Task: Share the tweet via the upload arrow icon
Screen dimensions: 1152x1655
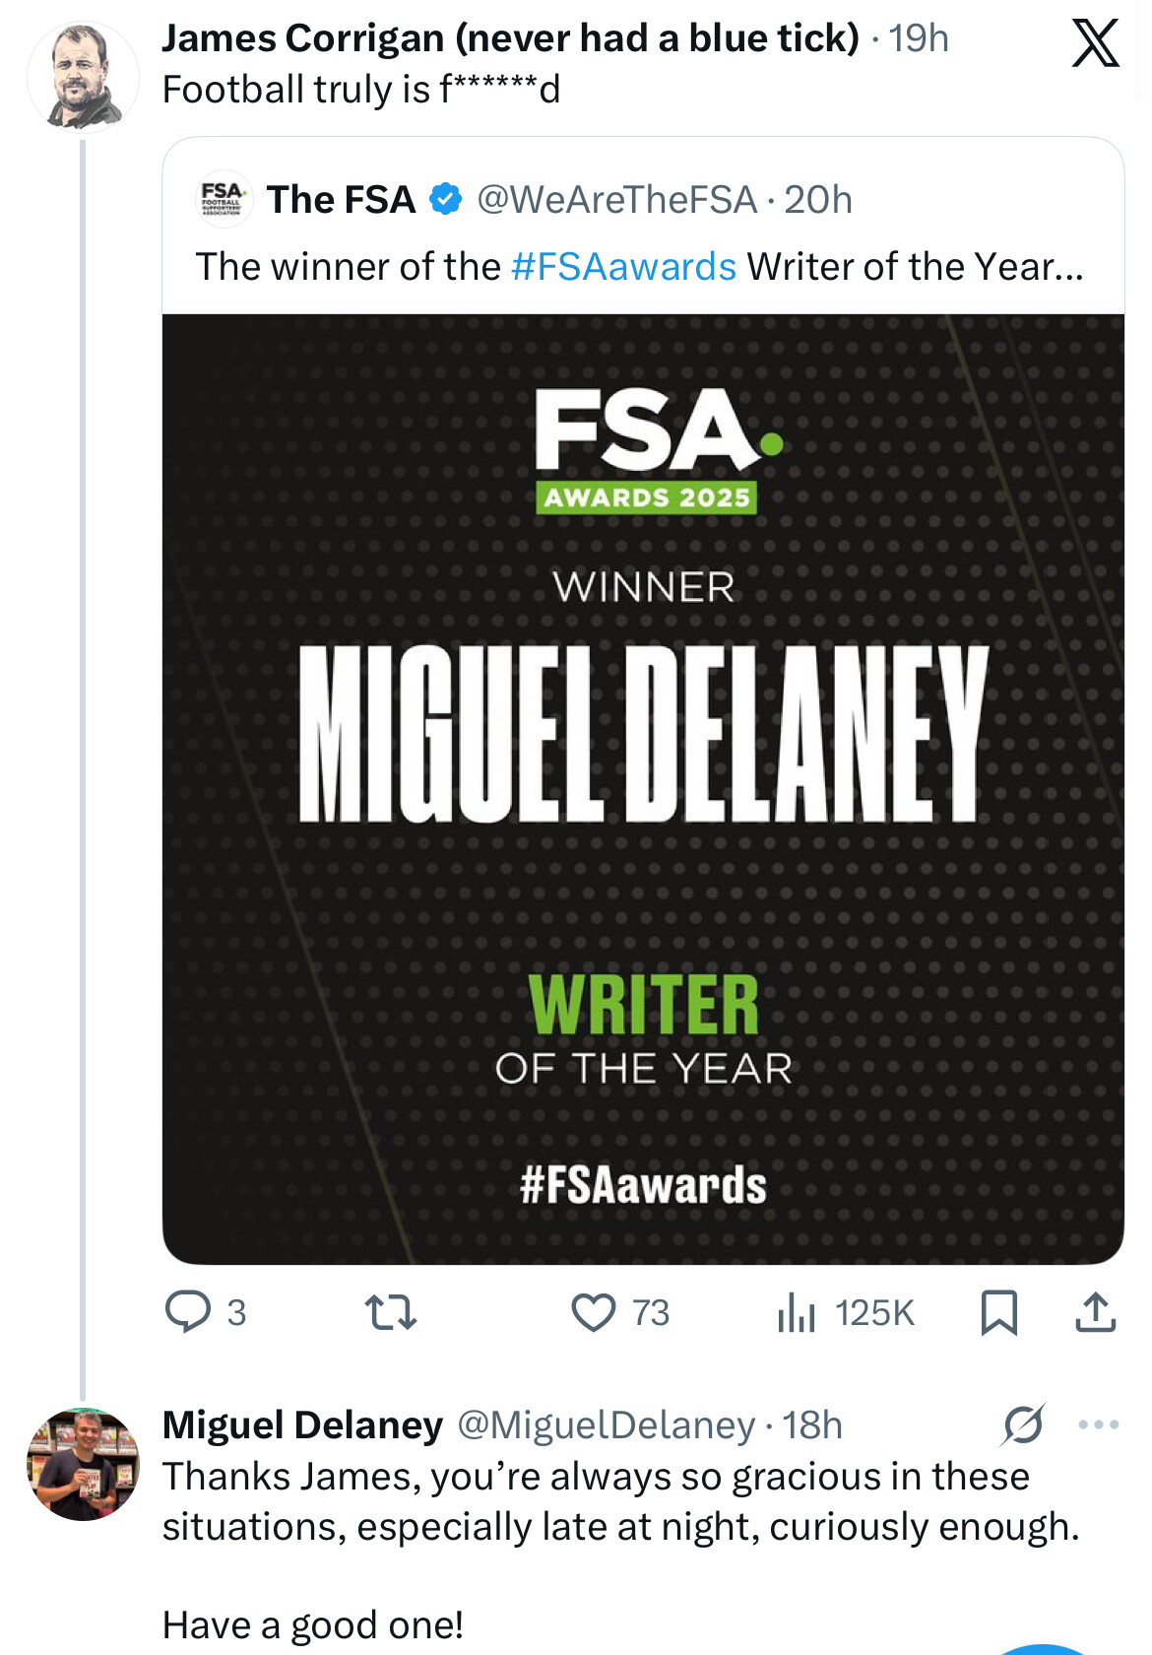Action: [x=1095, y=1312]
